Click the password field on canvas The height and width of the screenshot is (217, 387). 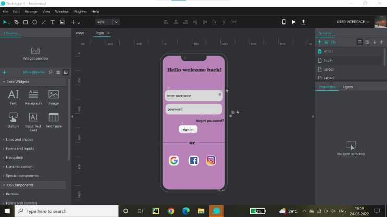coord(194,109)
